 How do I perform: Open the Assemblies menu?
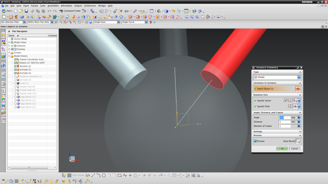click(53, 6)
